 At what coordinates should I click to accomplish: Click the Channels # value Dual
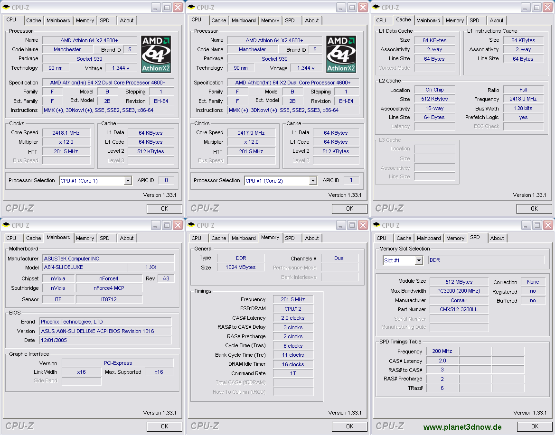click(x=339, y=258)
